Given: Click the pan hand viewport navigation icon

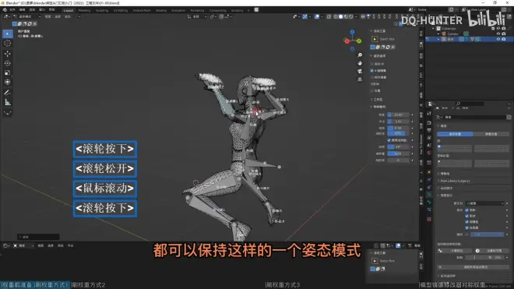Looking at the screenshot, I should pos(360,63).
